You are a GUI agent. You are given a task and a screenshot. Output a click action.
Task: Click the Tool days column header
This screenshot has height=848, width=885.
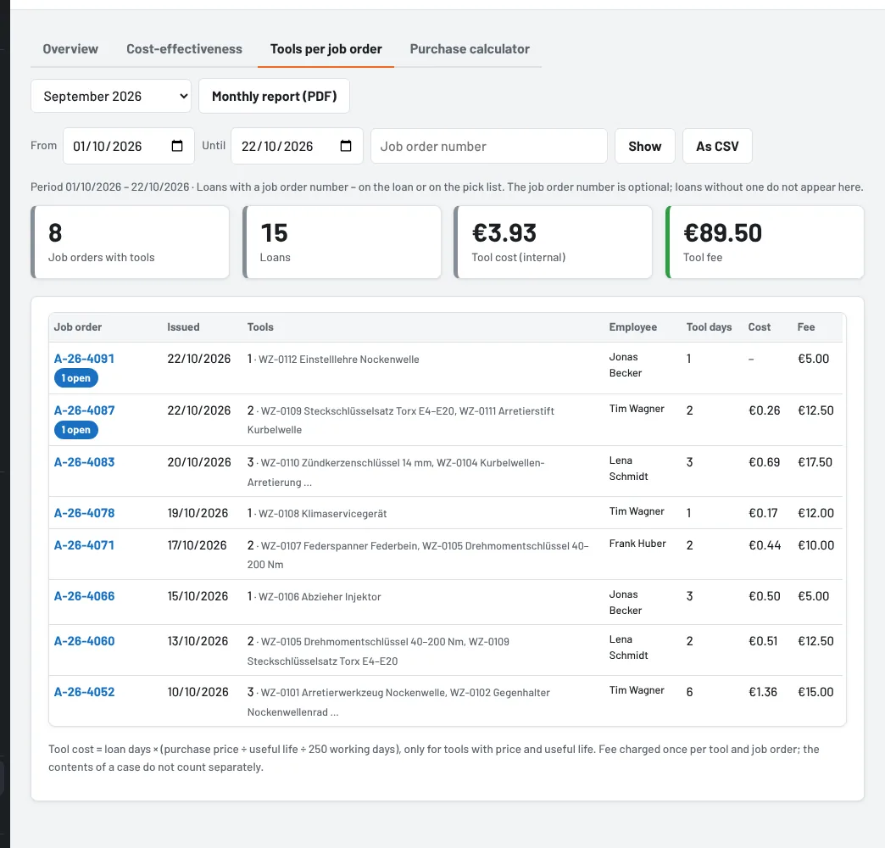[x=709, y=326]
